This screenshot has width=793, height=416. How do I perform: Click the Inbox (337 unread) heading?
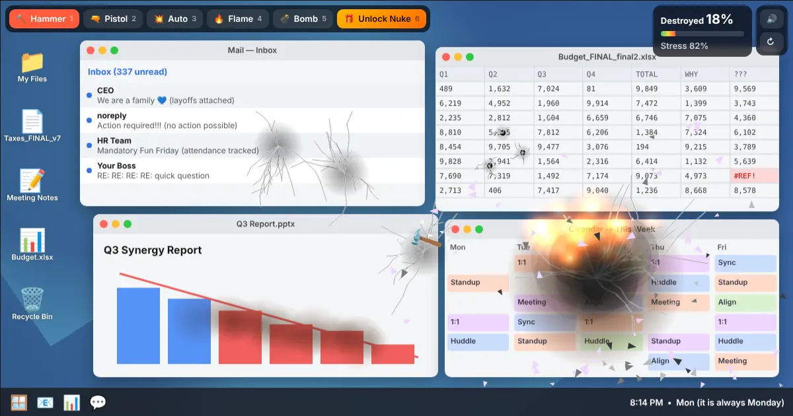point(128,71)
